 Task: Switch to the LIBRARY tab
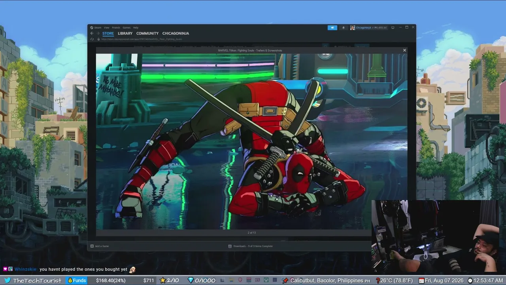click(125, 34)
